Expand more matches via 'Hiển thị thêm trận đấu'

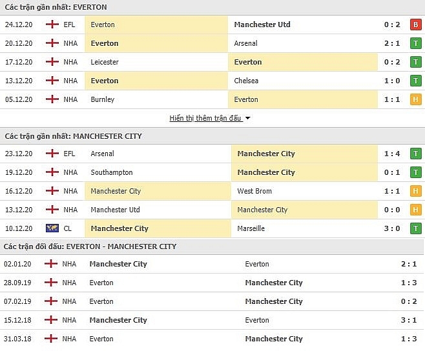click(205, 118)
